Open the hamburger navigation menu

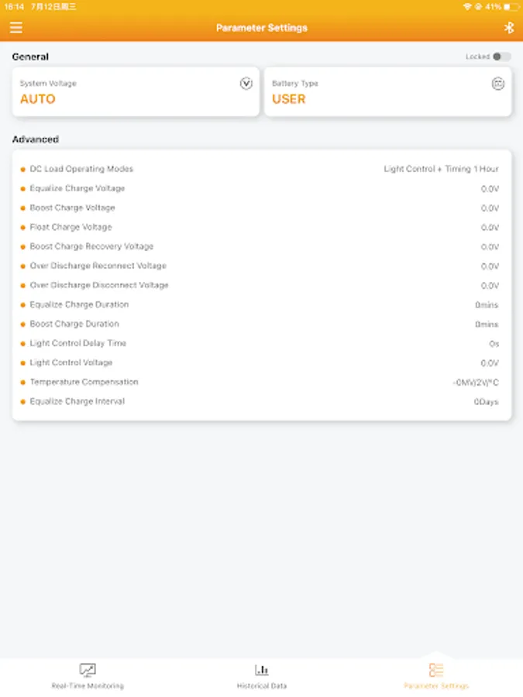tap(15, 27)
